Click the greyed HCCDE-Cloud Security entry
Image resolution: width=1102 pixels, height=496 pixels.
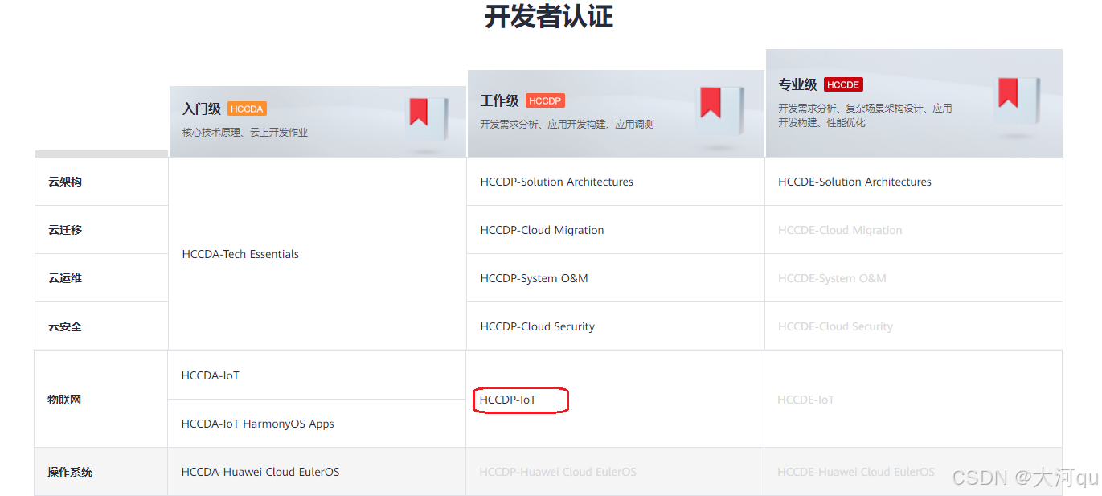click(x=835, y=326)
